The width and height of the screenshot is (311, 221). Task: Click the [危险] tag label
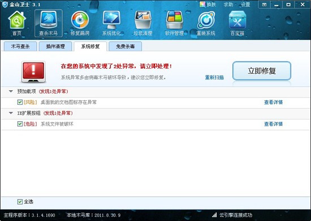31,124
